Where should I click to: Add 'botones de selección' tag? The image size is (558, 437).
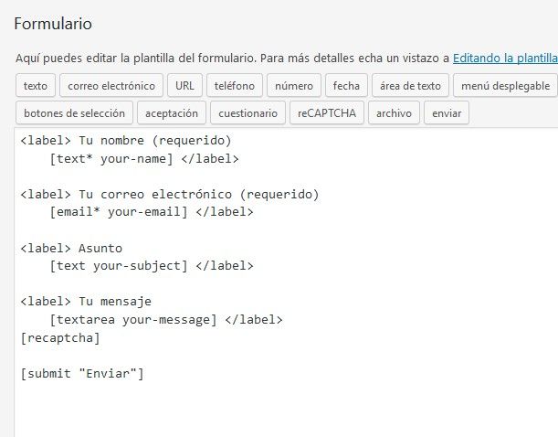(x=74, y=112)
